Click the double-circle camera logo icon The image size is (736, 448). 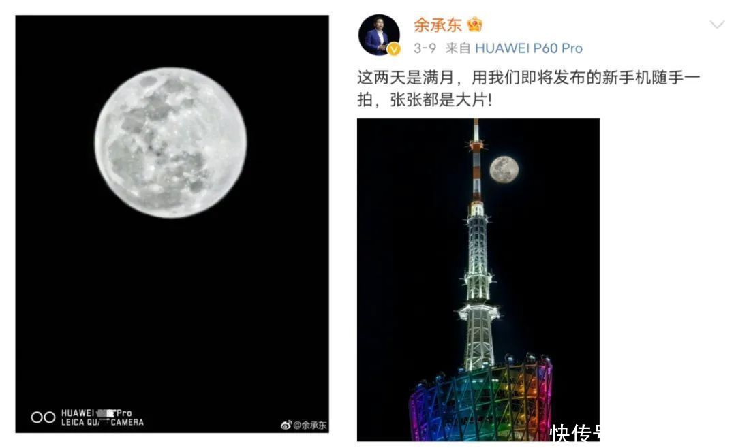(43, 417)
